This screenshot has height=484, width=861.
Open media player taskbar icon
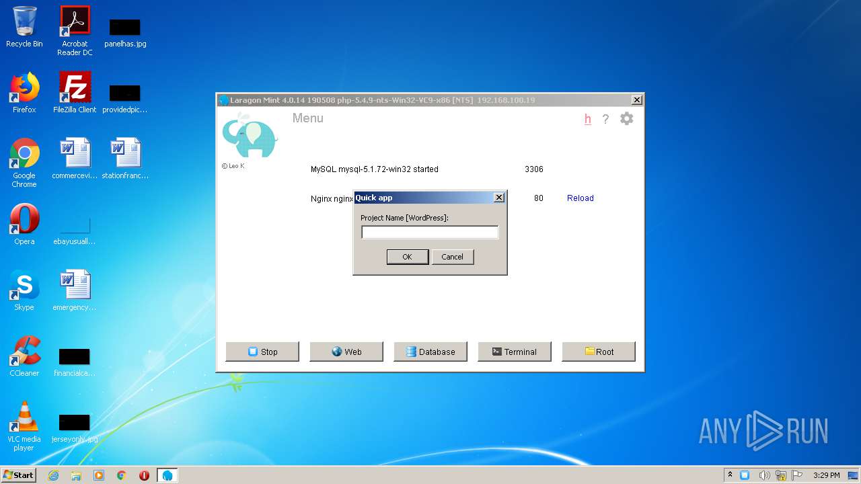tap(99, 475)
